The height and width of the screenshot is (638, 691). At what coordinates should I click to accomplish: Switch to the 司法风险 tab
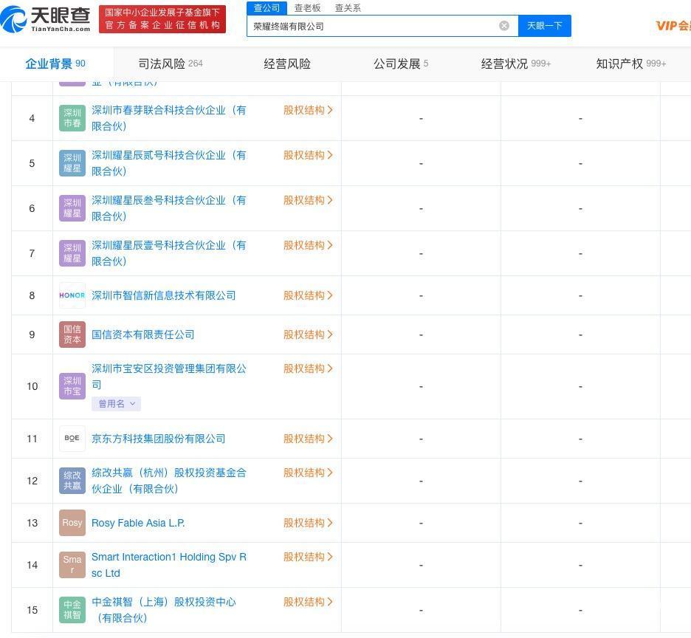point(170,64)
